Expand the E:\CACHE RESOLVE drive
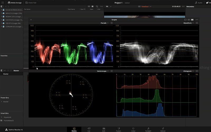Screen dimensions: 211x132 pyautogui.click(x=1, y=10)
